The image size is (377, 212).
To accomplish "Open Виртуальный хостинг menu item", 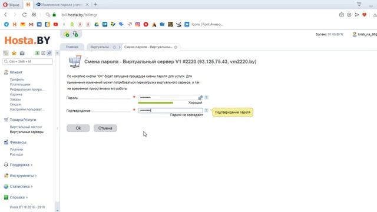I will tap(26, 127).
